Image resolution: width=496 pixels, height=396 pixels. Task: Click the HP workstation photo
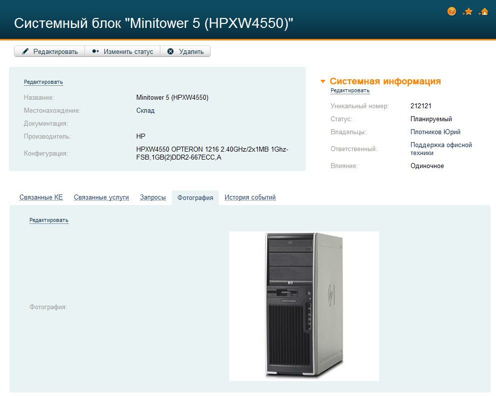point(304,306)
